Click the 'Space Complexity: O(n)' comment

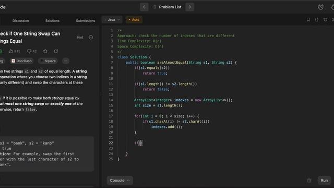click(x=140, y=46)
